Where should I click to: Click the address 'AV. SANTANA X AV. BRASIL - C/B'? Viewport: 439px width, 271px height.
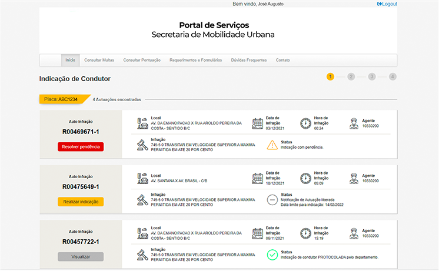pos(179,181)
